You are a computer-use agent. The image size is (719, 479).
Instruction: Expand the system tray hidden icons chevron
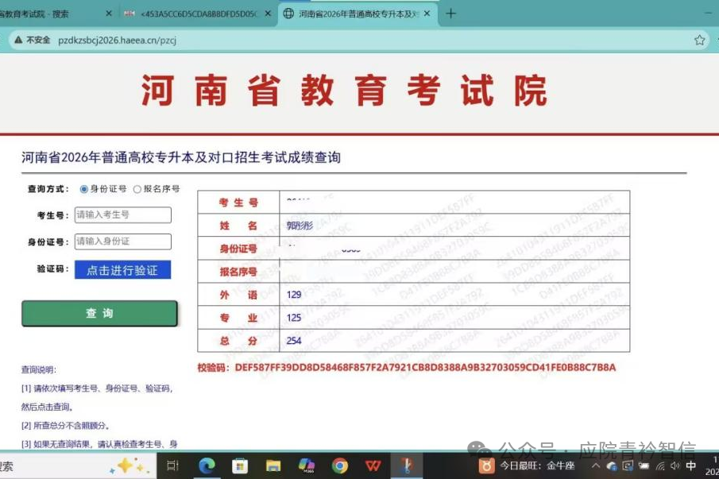[x=596, y=466]
